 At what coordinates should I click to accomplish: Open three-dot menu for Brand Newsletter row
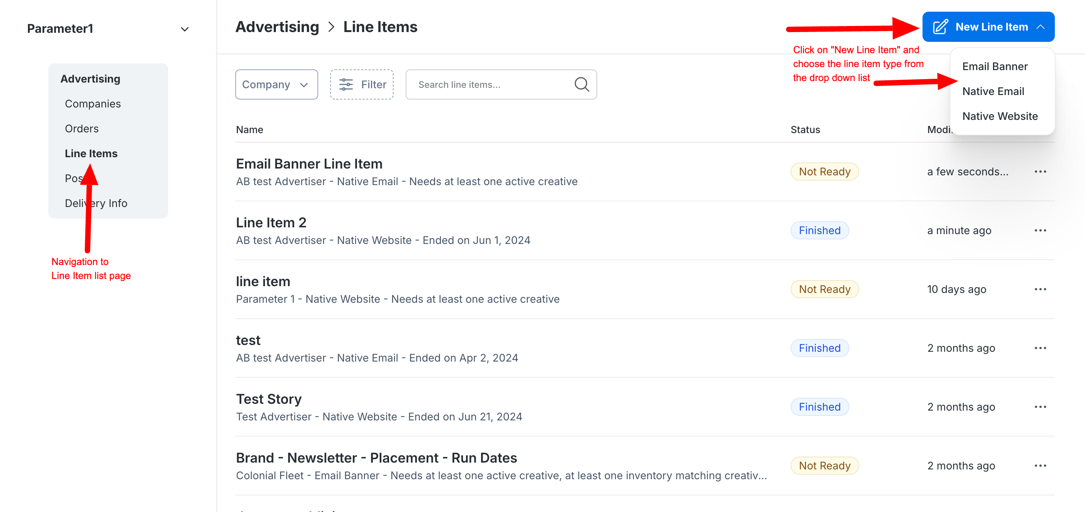pos(1040,466)
